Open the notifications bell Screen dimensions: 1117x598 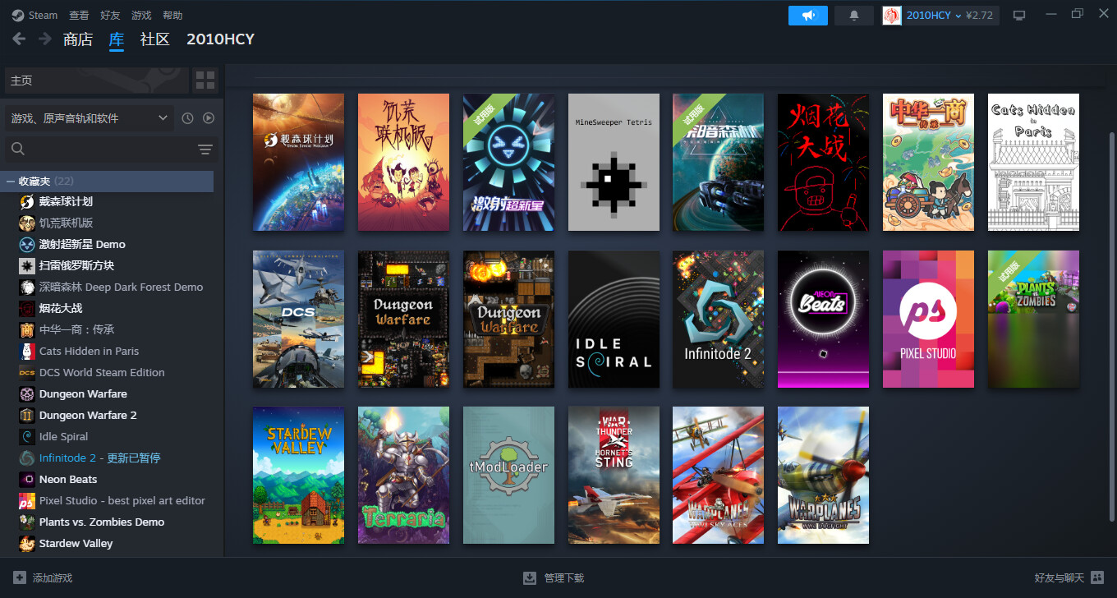pyautogui.click(x=854, y=16)
